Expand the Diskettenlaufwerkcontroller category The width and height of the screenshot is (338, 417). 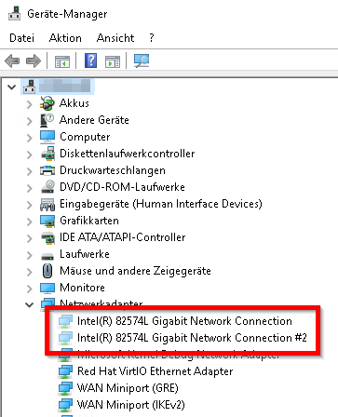29,155
